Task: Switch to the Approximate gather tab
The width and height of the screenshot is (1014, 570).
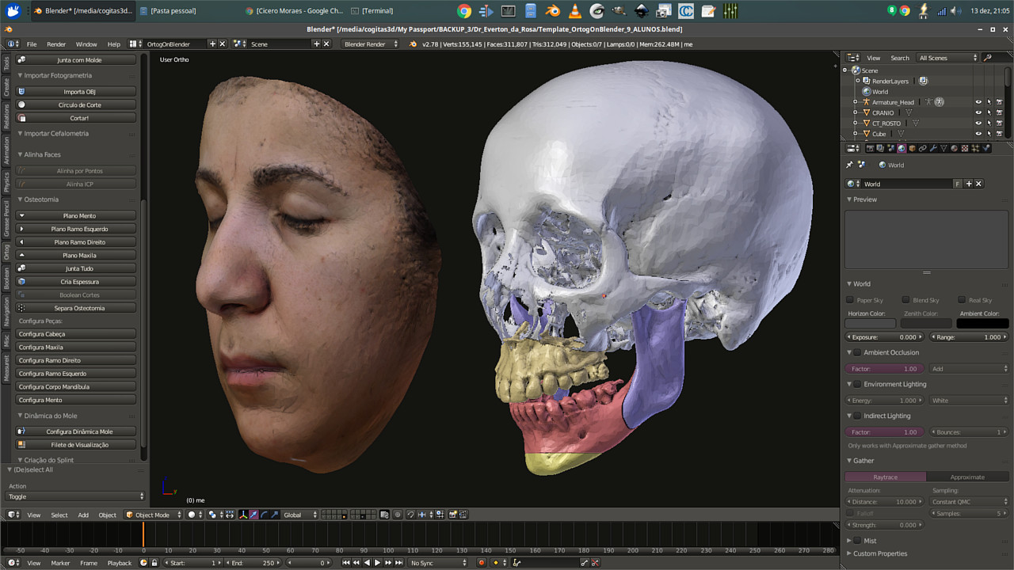Action: pos(967,477)
